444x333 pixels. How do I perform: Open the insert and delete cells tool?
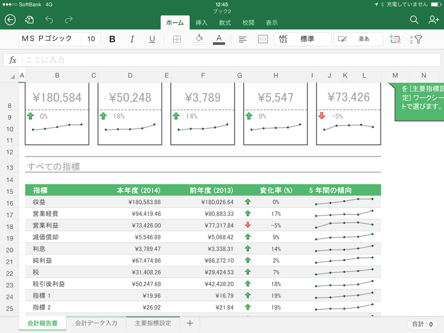(x=394, y=39)
